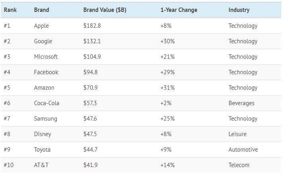
Task: Click Facebook in the Brand column
Action: click(46, 72)
